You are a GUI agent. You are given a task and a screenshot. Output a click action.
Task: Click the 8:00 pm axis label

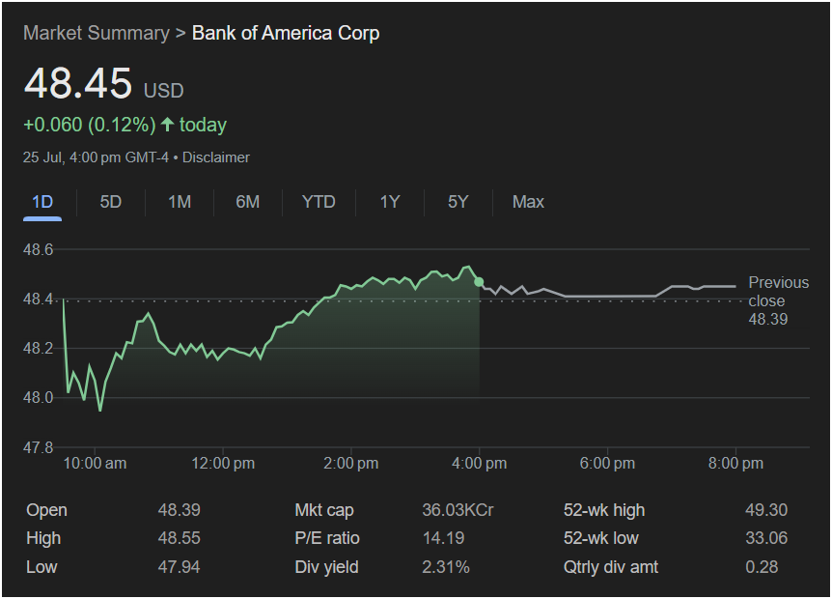(x=735, y=464)
